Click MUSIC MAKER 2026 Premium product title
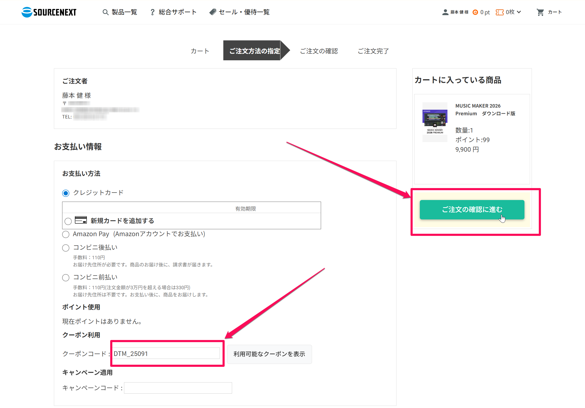 (485, 109)
